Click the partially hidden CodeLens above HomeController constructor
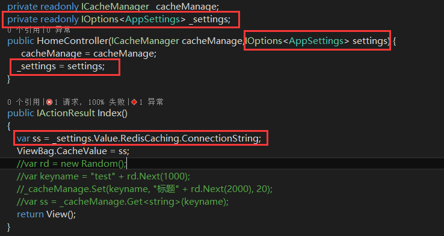 tap(39, 29)
